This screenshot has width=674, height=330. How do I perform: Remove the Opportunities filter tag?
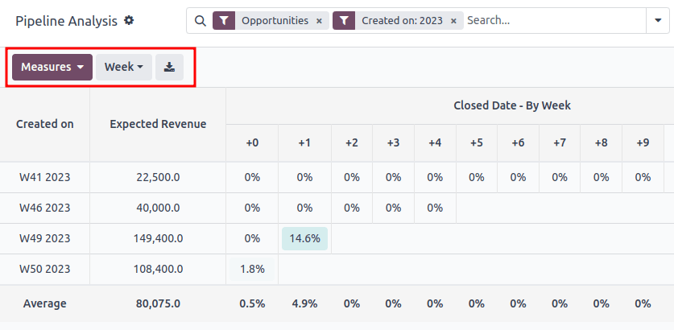click(319, 21)
